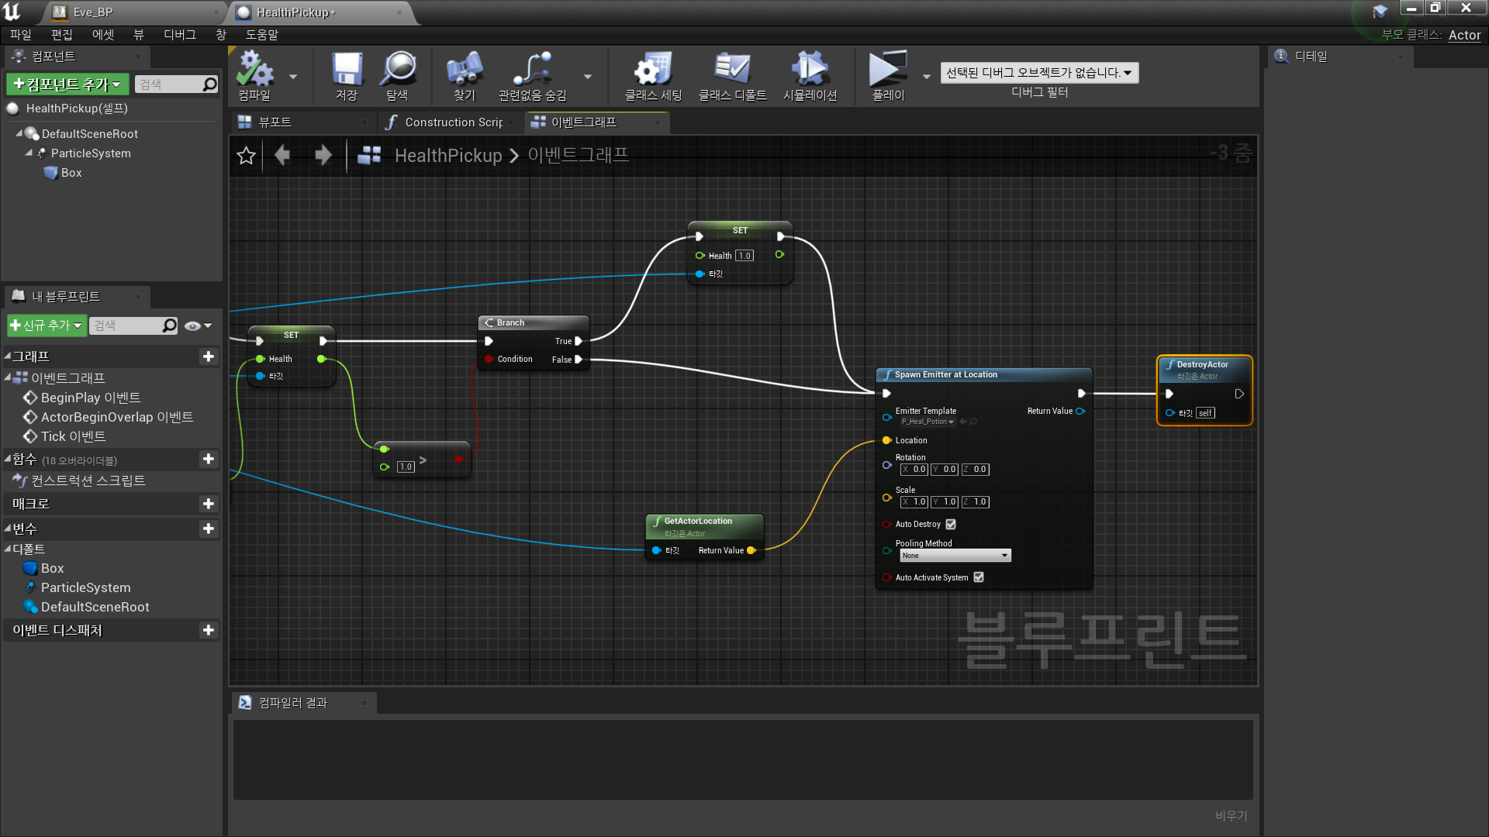
Task: Switch to the Construction Script tab
Action: (452, 122)
